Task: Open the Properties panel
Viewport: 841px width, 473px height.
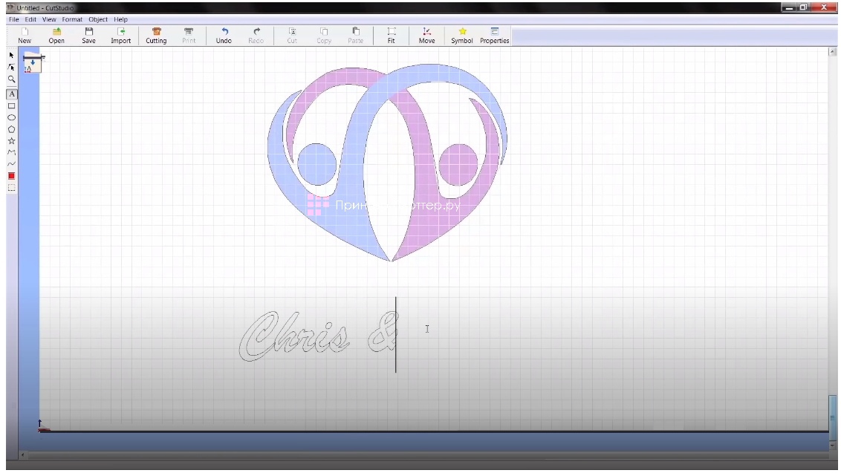Action: (x=494, y=36)
